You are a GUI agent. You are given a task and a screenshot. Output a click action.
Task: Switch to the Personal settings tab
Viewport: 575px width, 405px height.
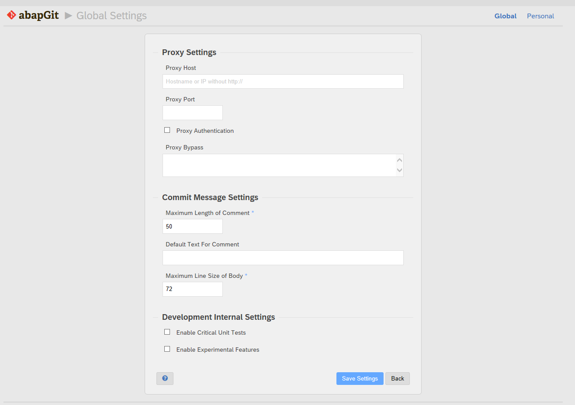[x=540, y=16]
